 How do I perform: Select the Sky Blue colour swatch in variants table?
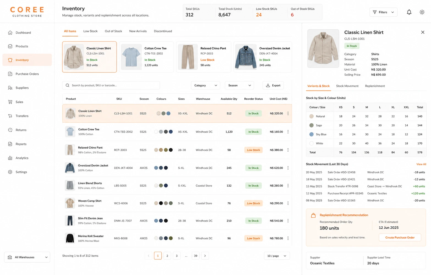pos(311,134)
